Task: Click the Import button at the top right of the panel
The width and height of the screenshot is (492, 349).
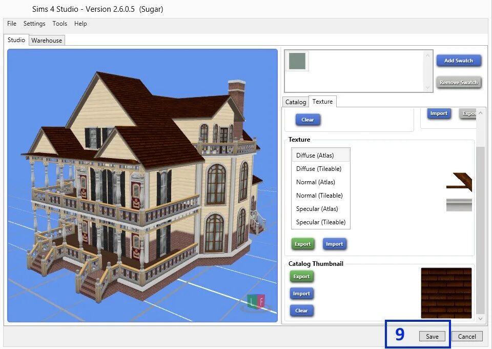Action: pyautogui.click(x=439, y=113)
